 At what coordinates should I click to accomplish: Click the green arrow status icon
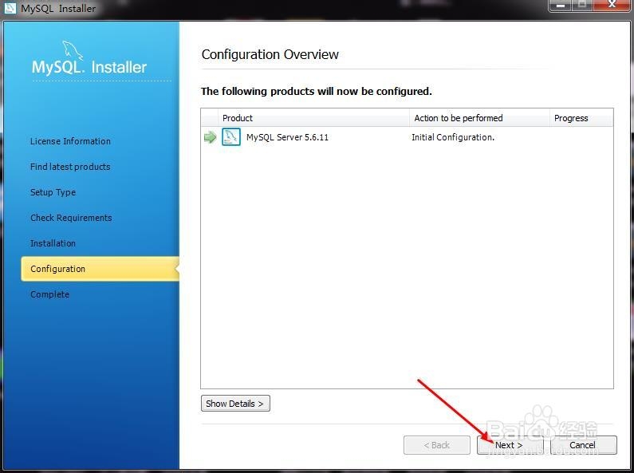pyautogui.click(x=210, y=137)
